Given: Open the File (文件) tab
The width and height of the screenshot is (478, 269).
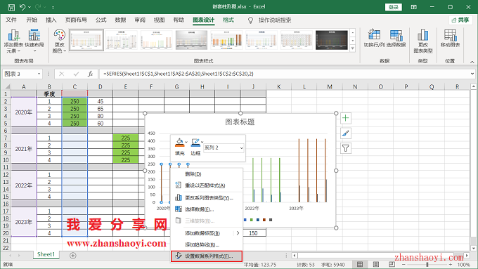Looking at the screenshot, I should tap(11, 20).
